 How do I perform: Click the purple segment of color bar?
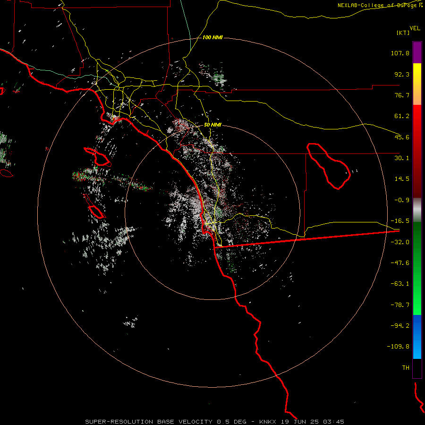pyautogui.click(x=417, y=52)
